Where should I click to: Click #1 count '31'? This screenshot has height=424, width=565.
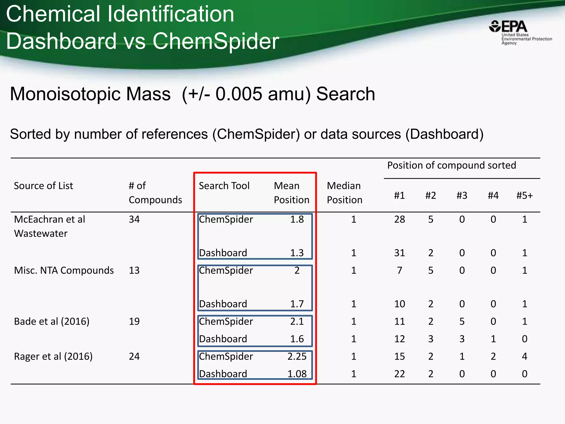[399, 253]
